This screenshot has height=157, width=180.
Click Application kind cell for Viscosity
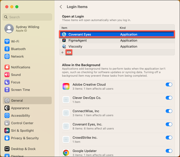(129, 46)
